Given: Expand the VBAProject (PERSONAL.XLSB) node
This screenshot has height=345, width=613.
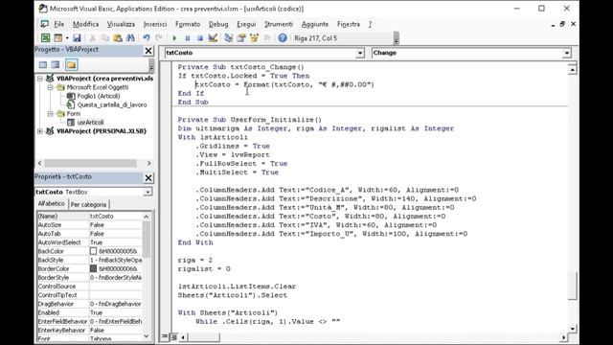Looking at the screenshot, I should click(40, 131).
